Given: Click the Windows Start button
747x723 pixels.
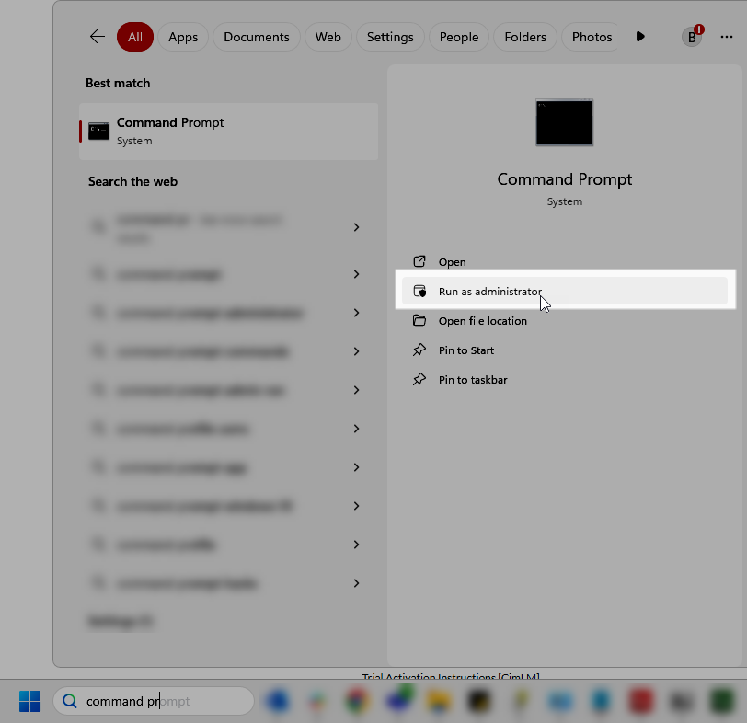Looking at the screenshot, I should (29, 701).
